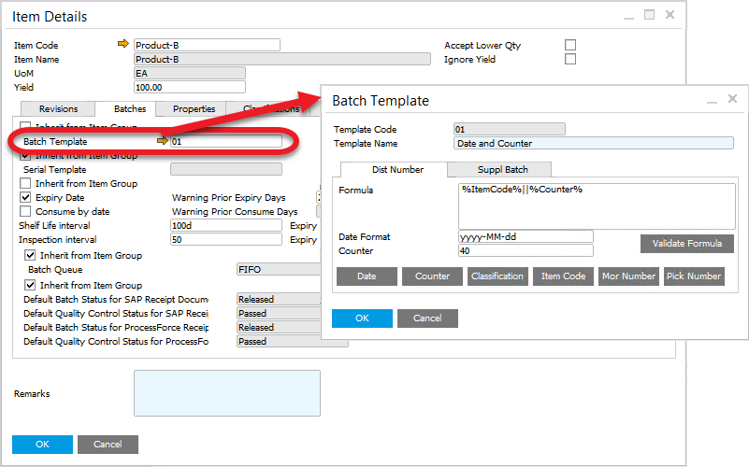
Task: Close the Batch Template window
Action: 732,99
